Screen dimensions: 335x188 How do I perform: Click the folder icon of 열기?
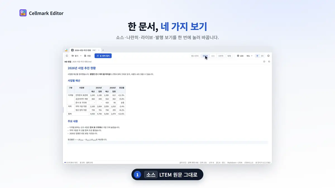pos(73,56)
